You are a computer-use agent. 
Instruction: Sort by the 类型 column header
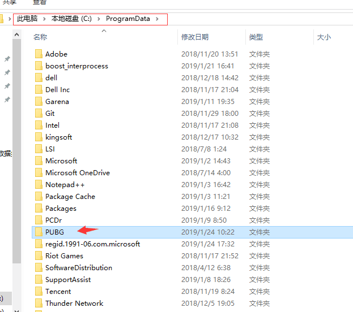256,37
